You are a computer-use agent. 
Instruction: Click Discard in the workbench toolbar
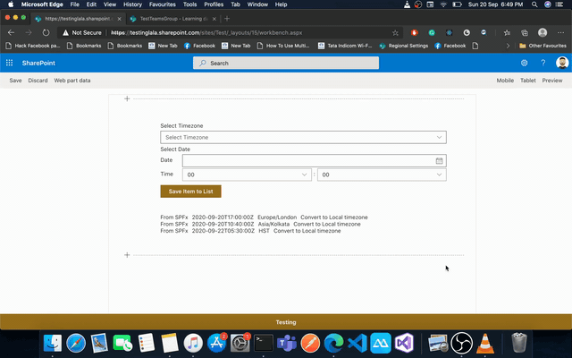(38, 81)
